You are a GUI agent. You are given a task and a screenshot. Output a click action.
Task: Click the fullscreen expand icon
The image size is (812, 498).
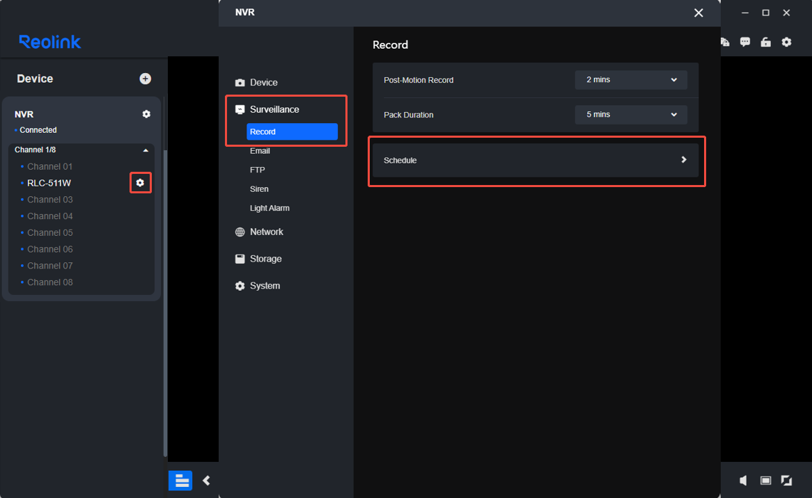tap(787, 481)
